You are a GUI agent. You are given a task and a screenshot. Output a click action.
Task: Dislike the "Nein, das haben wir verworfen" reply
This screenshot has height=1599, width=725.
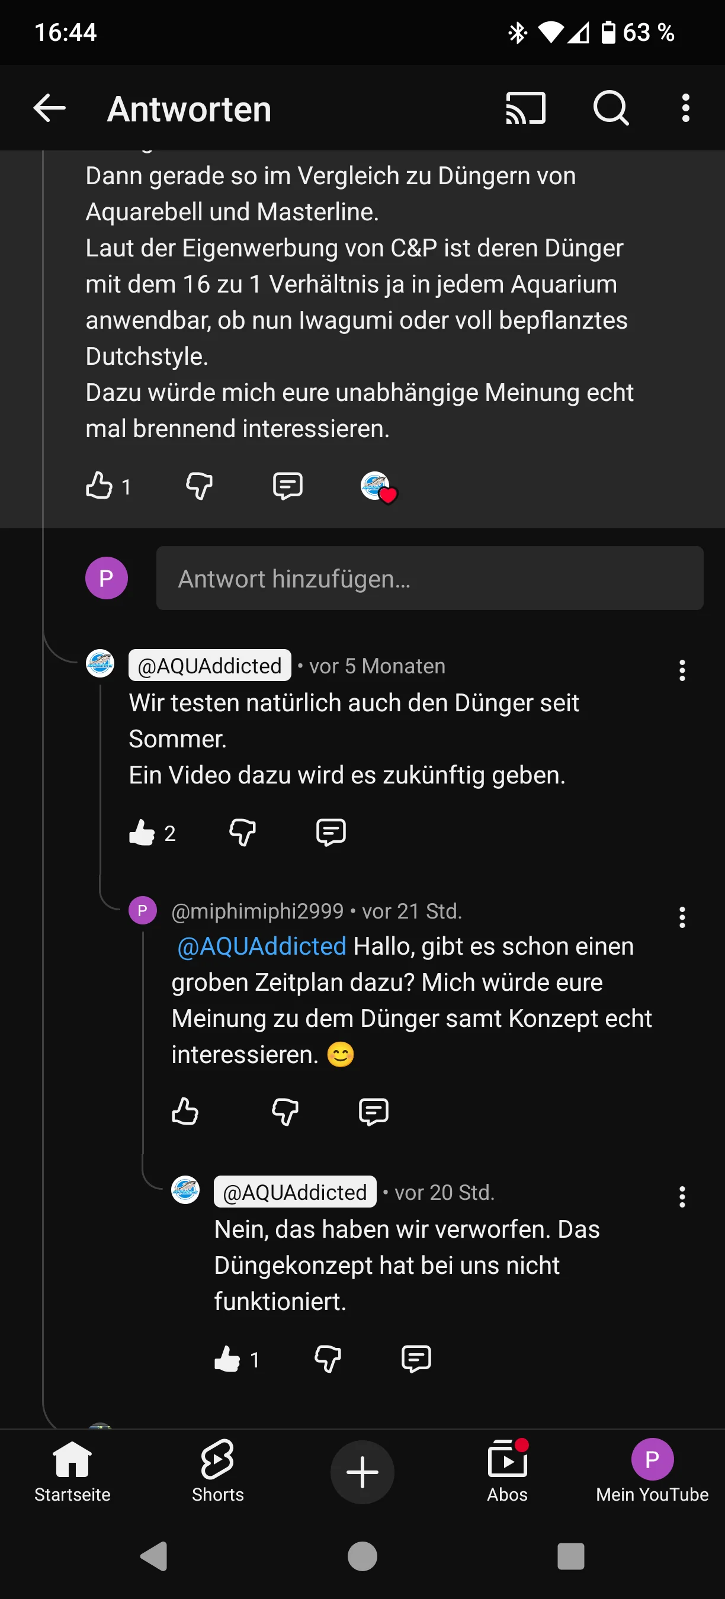[x=328, y=1359]
